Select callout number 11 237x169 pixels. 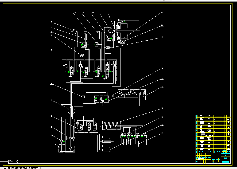(x=52, y=142)
